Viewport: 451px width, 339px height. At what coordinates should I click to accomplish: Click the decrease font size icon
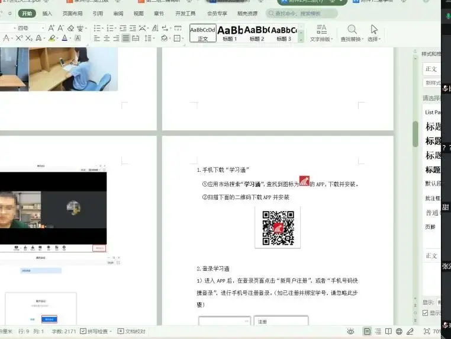point(61,28)
